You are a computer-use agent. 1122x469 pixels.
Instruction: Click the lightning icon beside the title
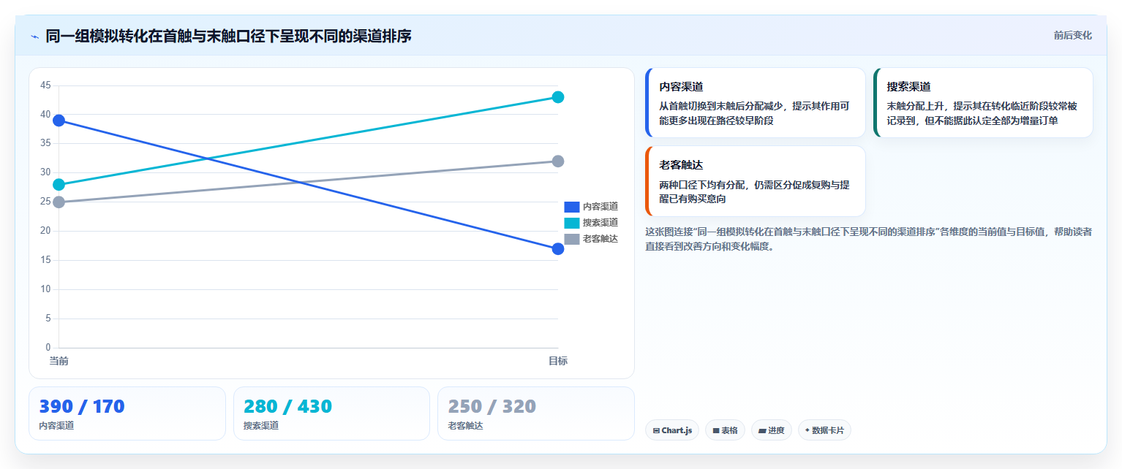34,36
